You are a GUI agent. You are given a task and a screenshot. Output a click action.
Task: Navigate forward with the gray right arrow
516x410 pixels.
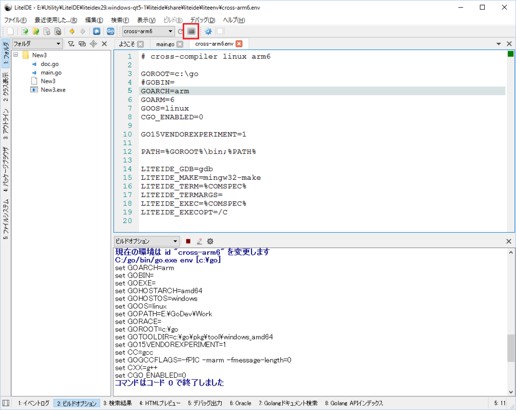tap(83, 31)
